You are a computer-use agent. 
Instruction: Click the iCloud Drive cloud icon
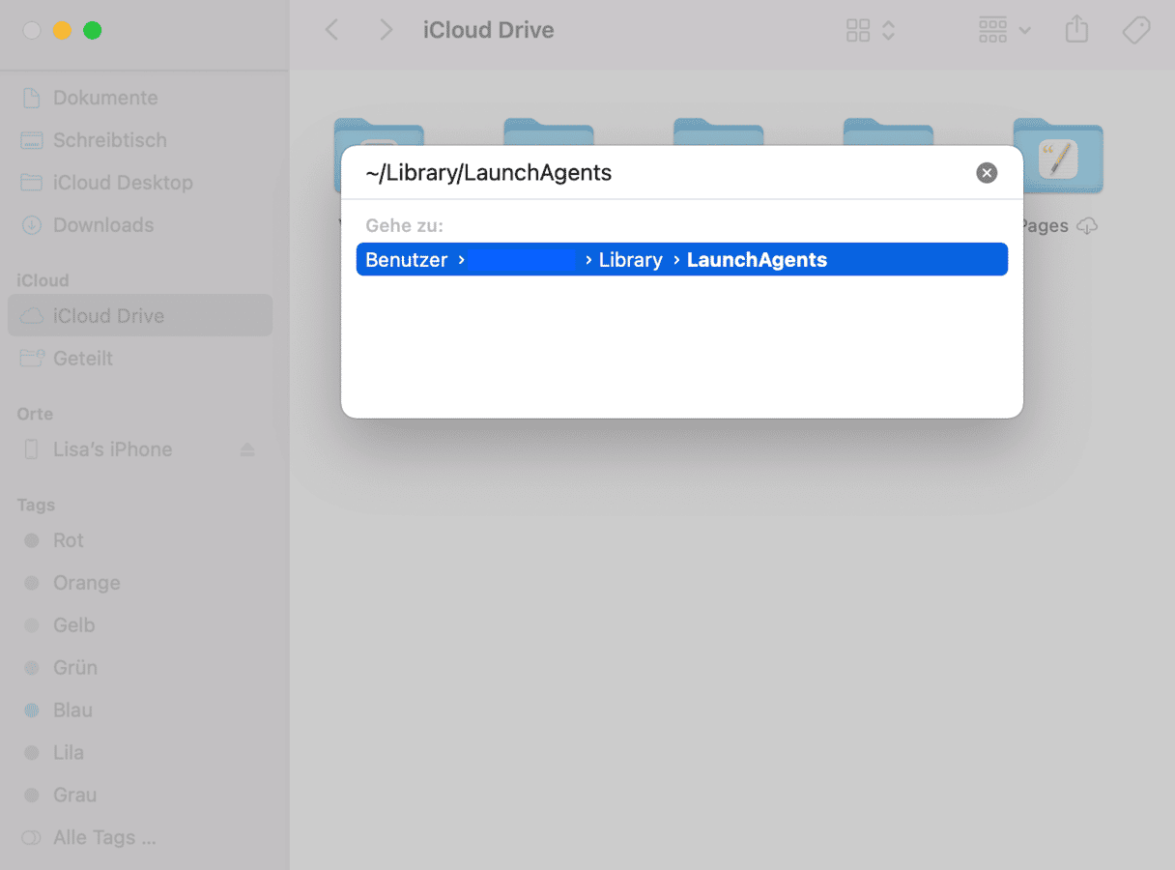click(32, 316)
